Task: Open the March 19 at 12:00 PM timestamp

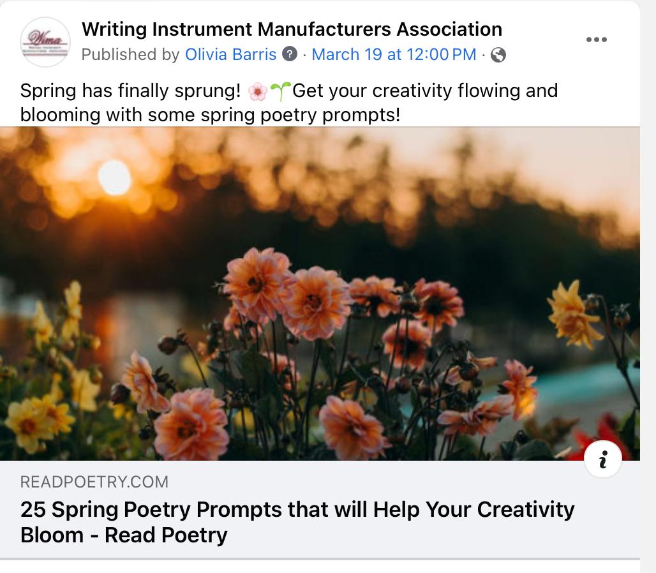Action: [x=394, y=55]
